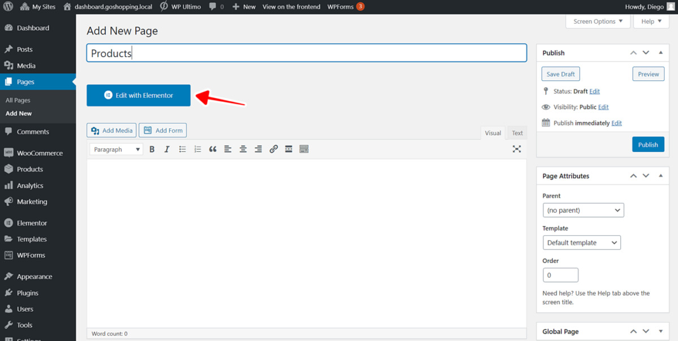Insert a numbered list
This screenshot has height=341, width=678.
click(x=197, y=149)
